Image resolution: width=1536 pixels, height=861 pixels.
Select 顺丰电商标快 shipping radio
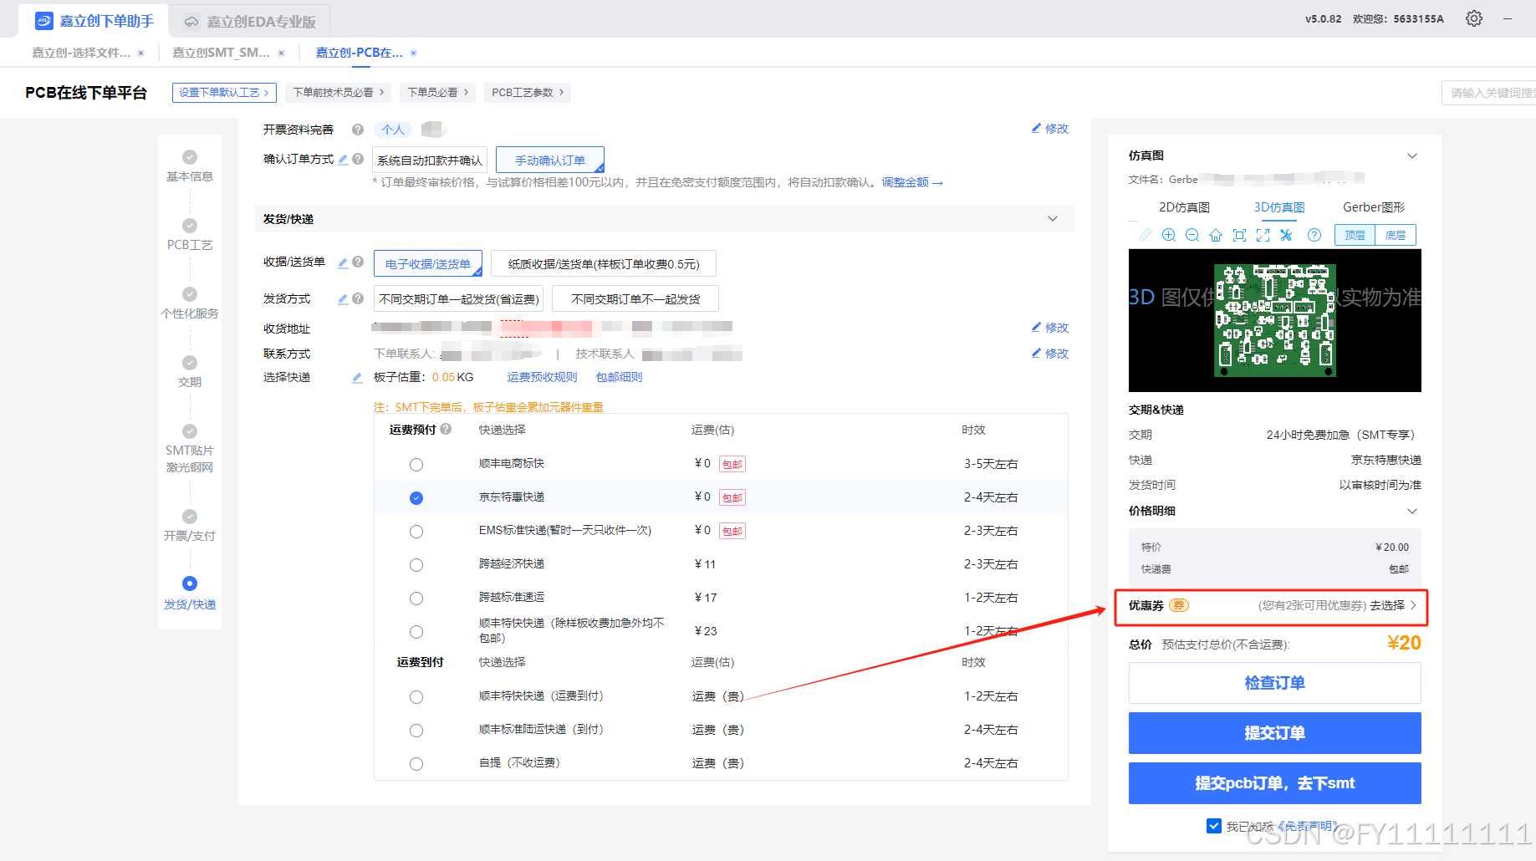click(x=416, y=465)
